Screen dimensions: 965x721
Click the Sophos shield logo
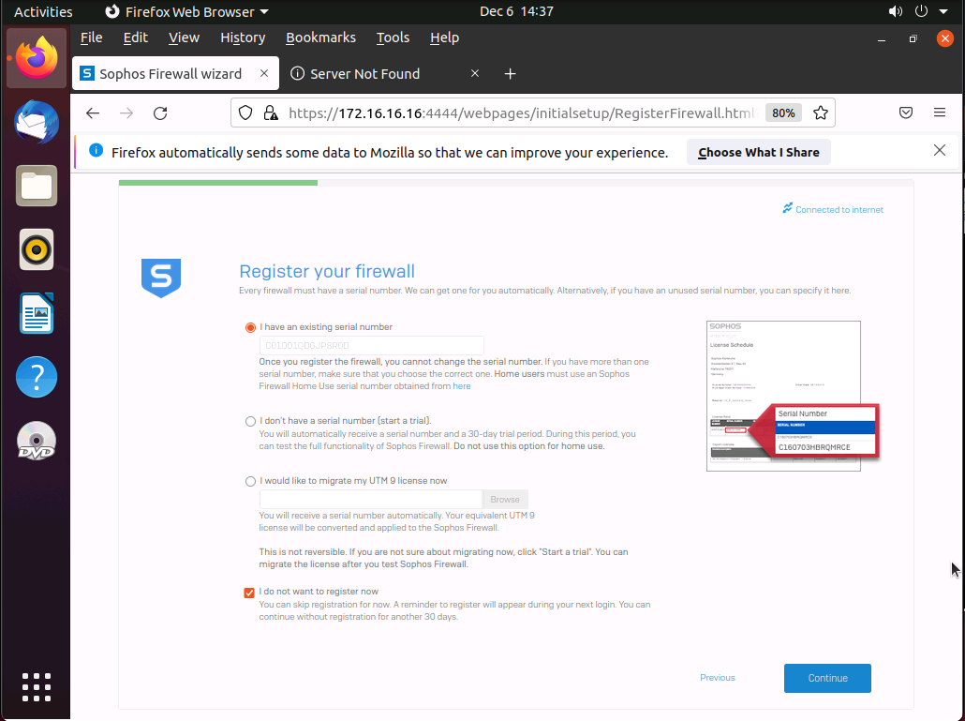[x=160, y=278]
